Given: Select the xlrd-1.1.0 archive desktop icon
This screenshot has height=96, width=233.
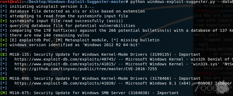Looking at the screenshot, I should click(x=57, y=52).
